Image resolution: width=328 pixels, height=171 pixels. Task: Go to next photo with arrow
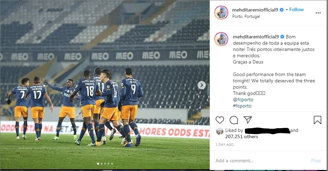(202, 85)
